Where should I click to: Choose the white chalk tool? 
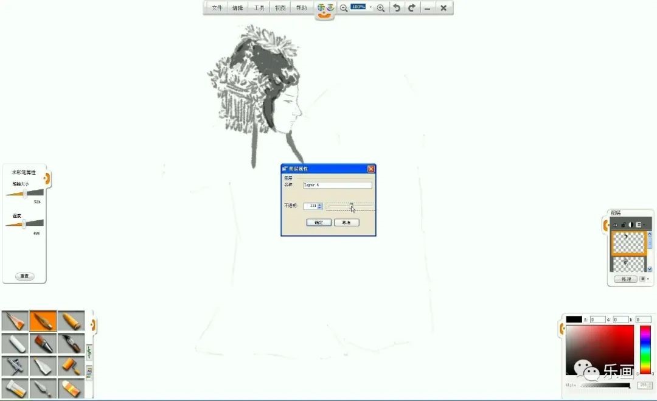point(15,344)
